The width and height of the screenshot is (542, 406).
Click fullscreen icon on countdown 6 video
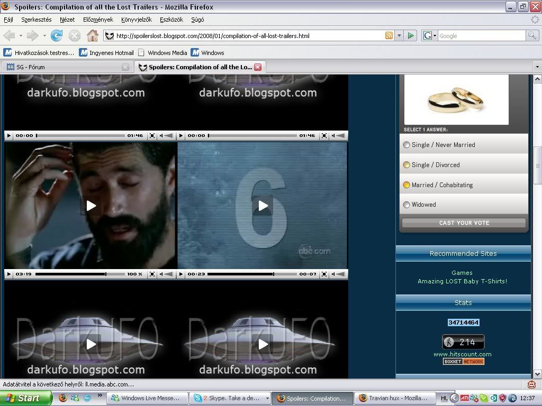click(x=324, y=274)
